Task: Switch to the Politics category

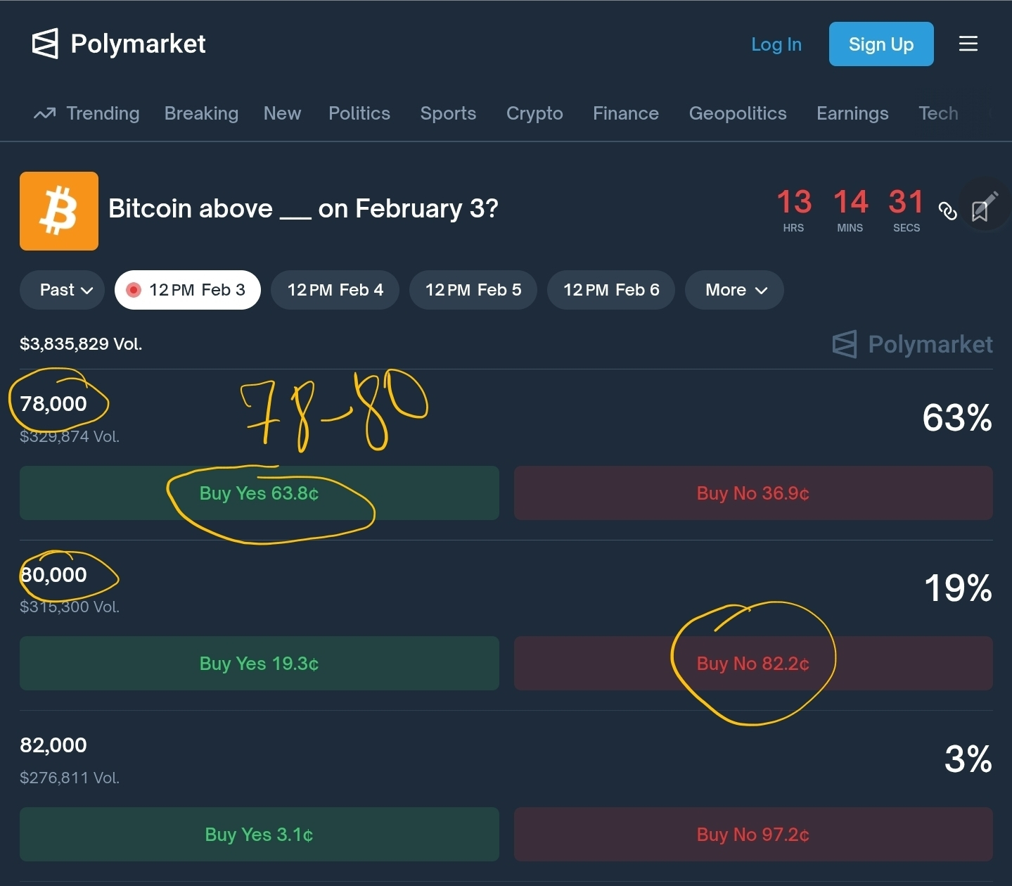Action: [359, 113]
